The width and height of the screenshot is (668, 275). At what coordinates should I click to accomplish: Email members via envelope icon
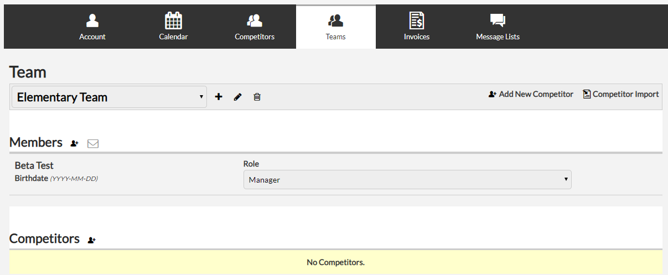click(x=93, y=144)
